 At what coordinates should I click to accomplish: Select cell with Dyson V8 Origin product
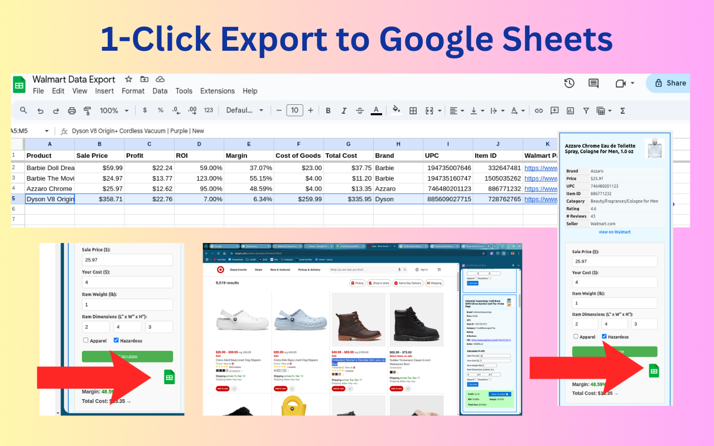coord(50,199)
